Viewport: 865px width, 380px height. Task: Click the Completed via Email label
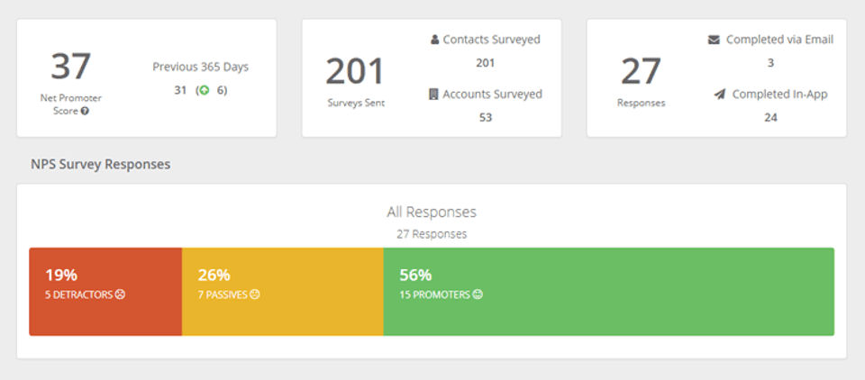[779, 40]
